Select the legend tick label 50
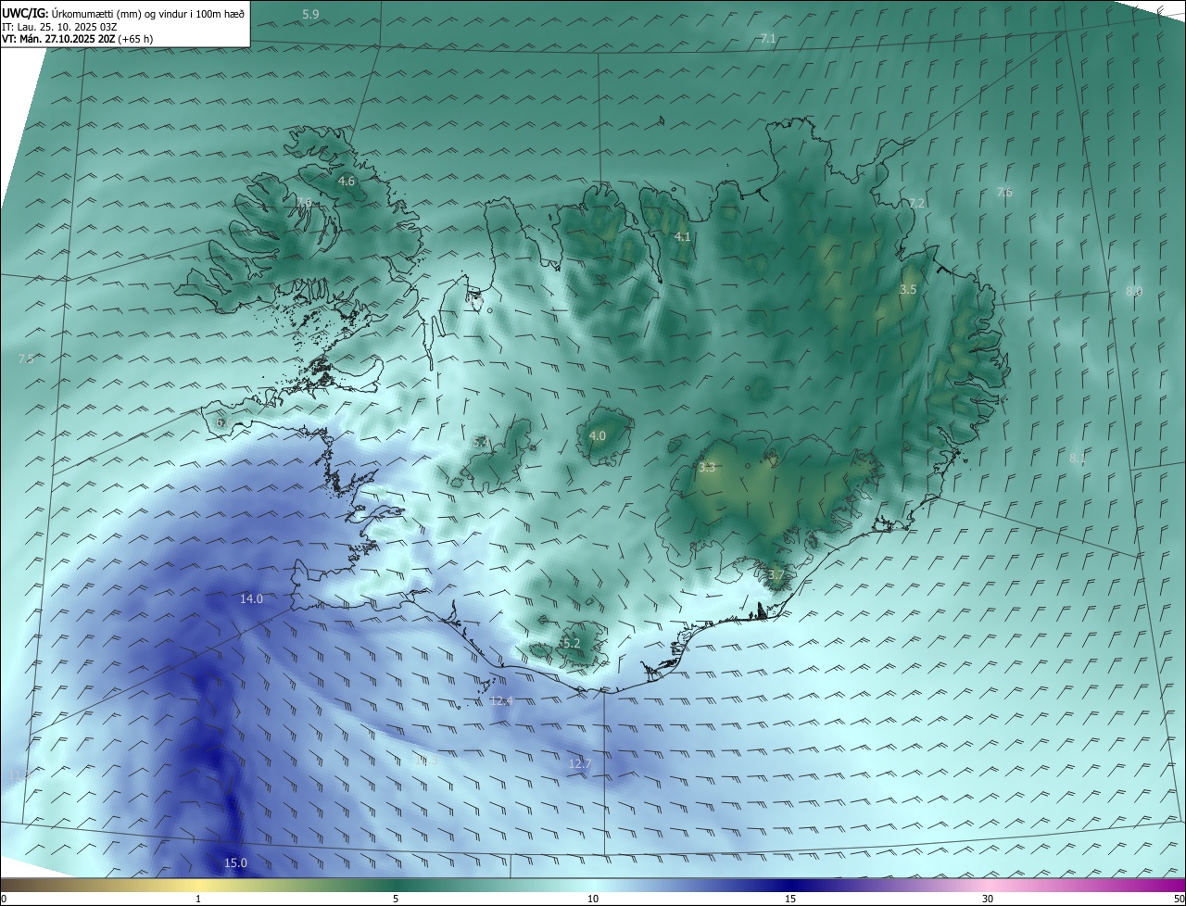 pyautogui.click(x=1179, y=899)
